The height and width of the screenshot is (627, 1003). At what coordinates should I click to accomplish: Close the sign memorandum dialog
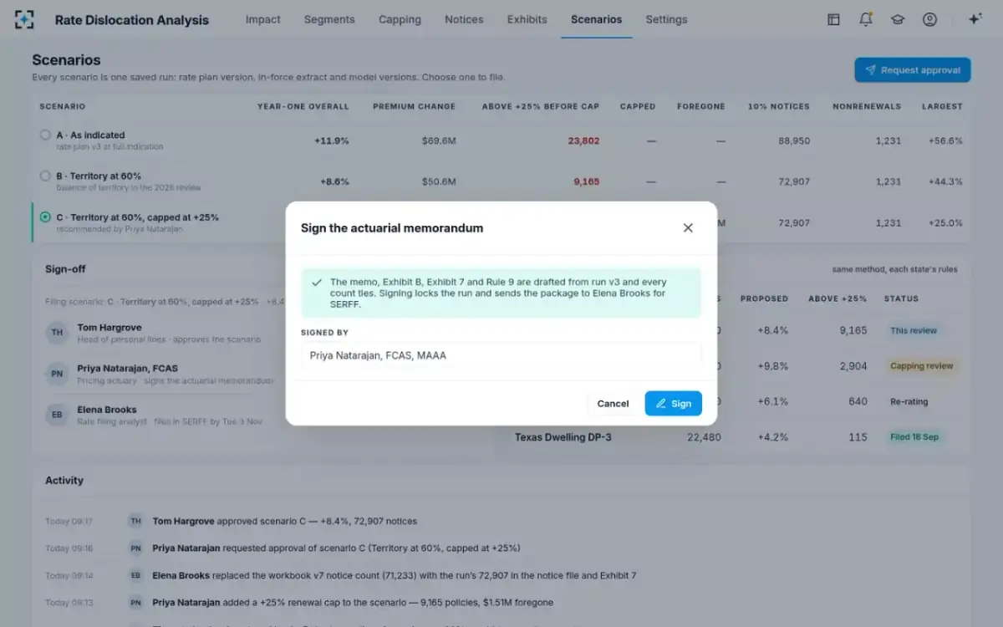[688, 227]
